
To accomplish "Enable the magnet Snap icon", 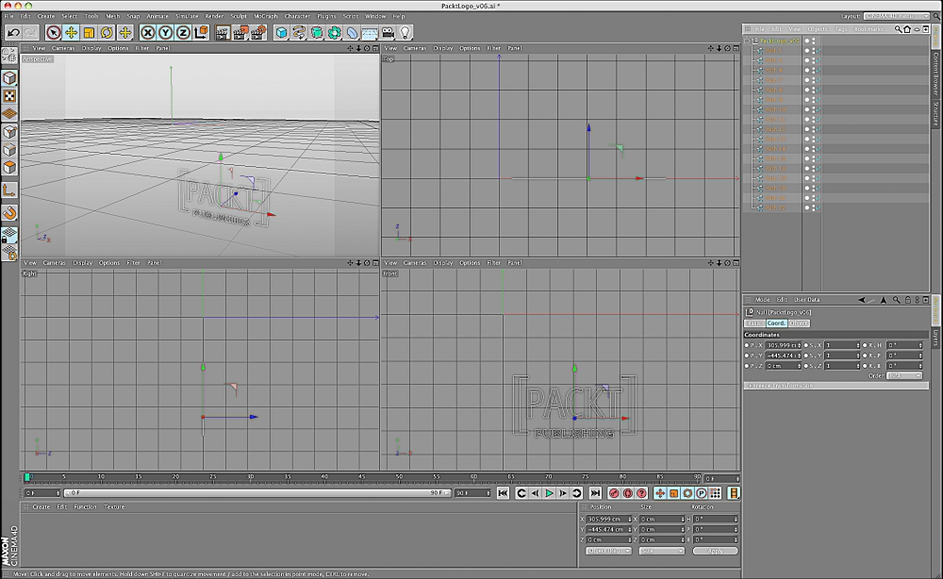I will click(x=9, y=213).
